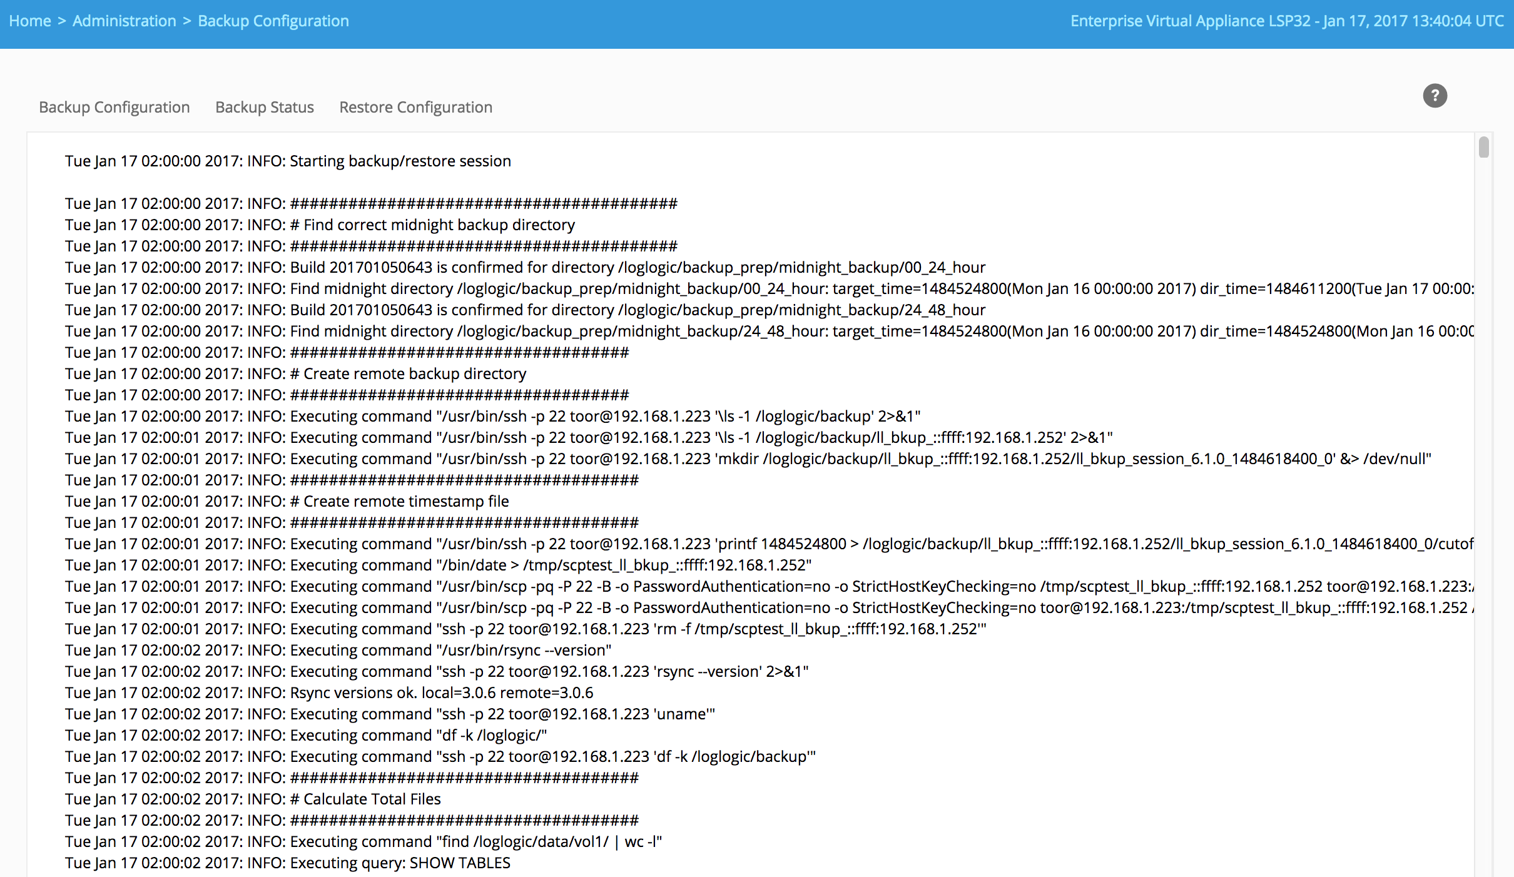Image resolution: width=1514 pixels, height=877 pixels.
Task: Click the 'Executing query: SHOW TABLES' line
Action: tap(288, 863)
